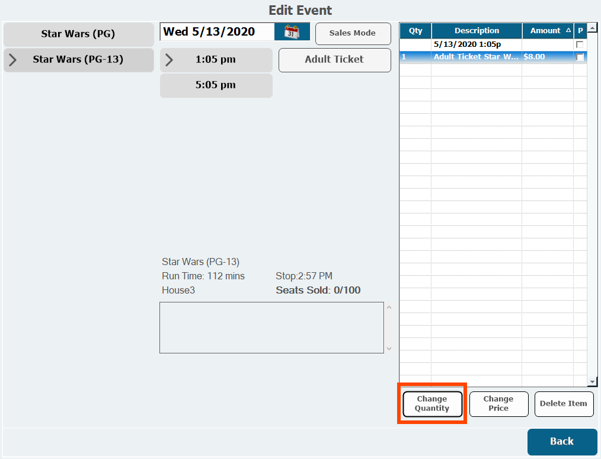Click inside the empty notes text box
The image size is (601, 459).
tap(271, 327)
